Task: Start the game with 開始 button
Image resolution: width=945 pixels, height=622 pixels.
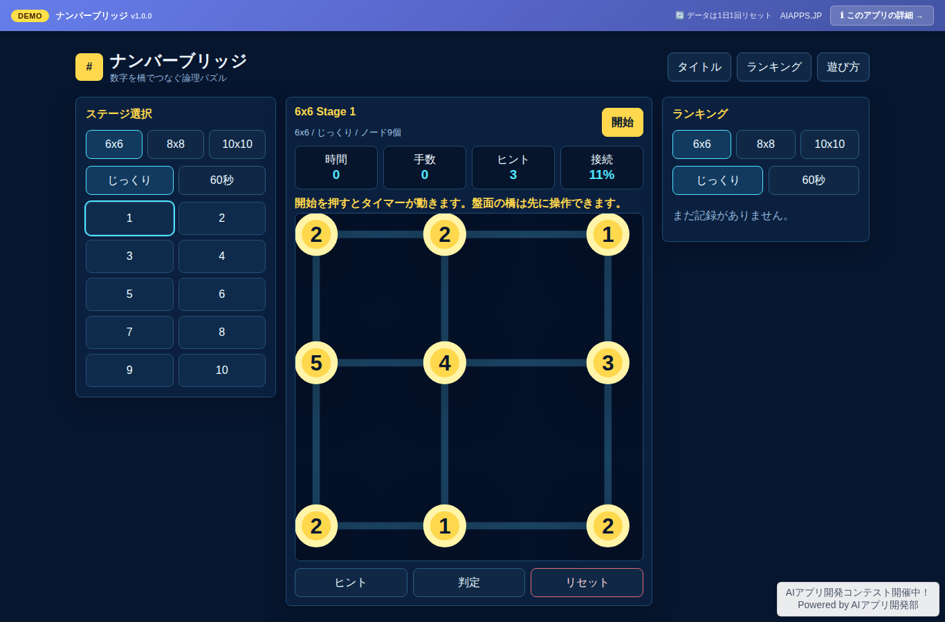Action: (623, 122)
